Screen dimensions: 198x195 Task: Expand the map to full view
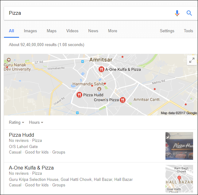192,60
